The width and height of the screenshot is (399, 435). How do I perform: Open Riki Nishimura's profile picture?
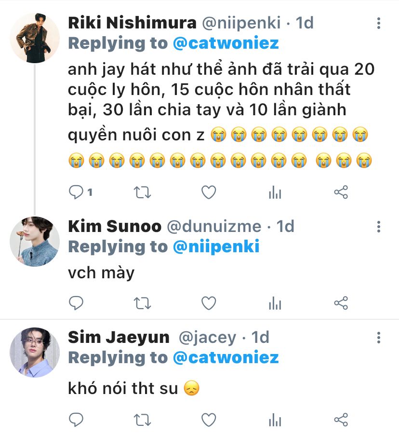pos(35,38)
